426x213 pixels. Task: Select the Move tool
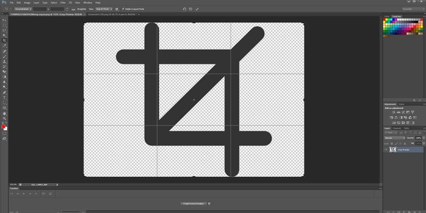(x=4, y=20)
